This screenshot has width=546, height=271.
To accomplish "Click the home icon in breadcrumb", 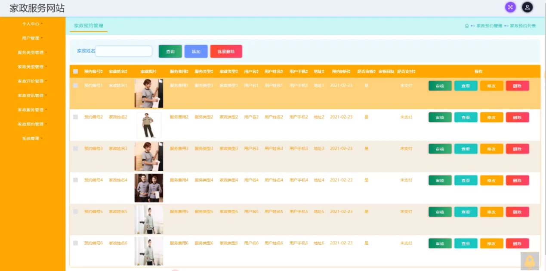I will pyautogui.click(x=467, y=26).
